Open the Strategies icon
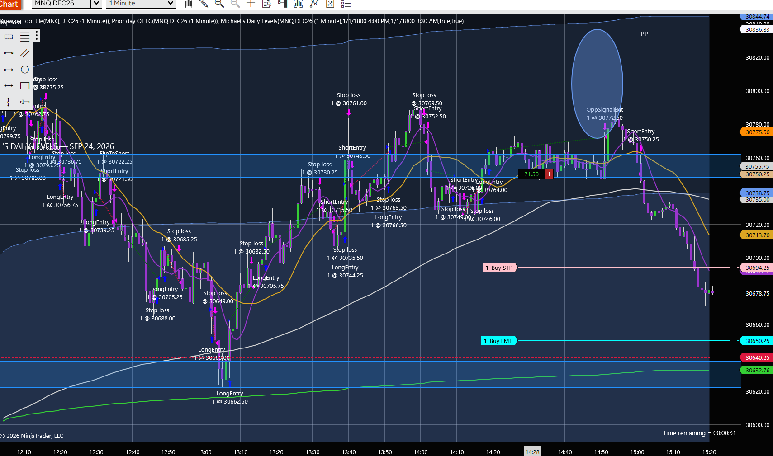This screenshot has height=456, width=773. point(314,4)
